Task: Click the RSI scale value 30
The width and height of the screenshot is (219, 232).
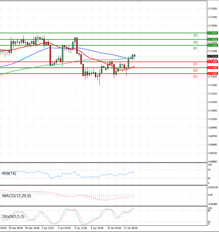Action: [x=209, y=178]
